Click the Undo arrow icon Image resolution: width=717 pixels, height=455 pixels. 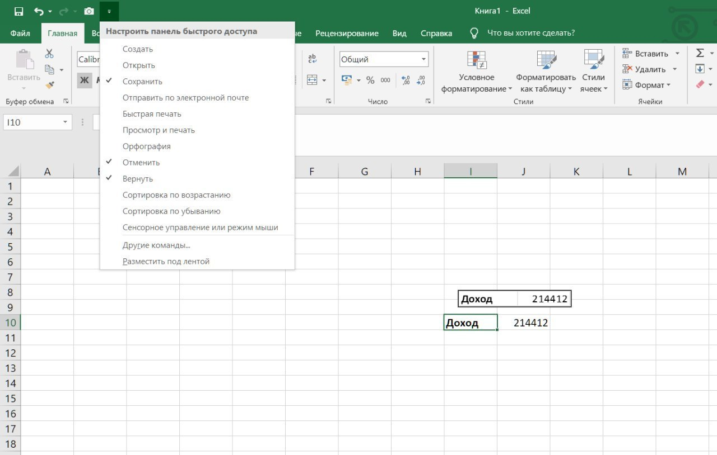39,11
